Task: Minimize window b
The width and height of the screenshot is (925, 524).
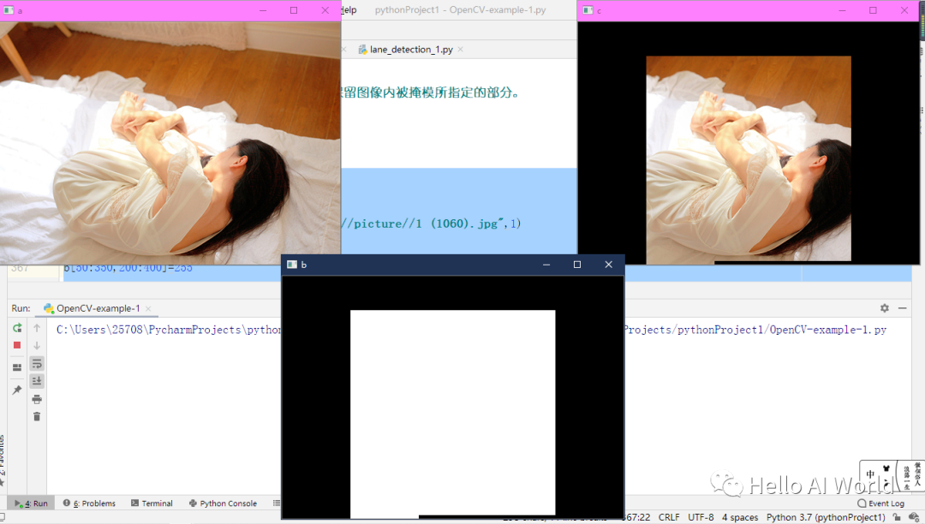Action: (x=546, y=265)
